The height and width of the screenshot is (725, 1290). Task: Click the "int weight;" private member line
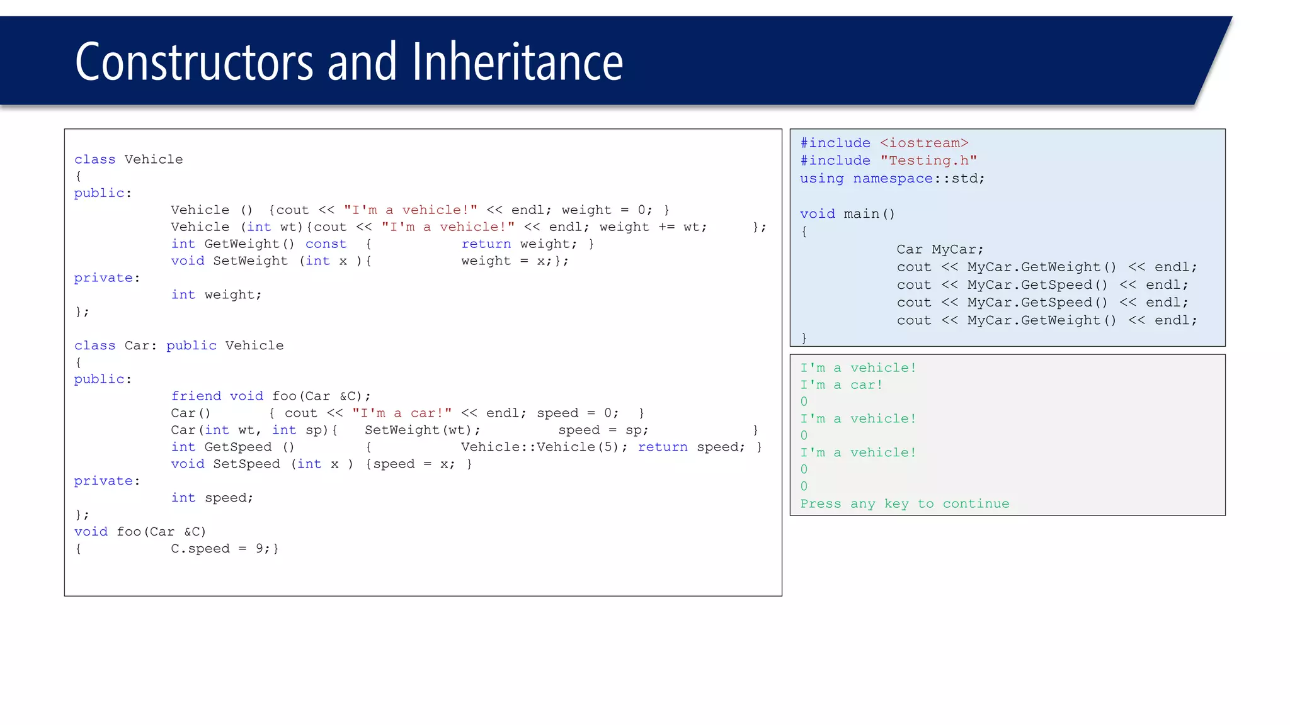(216, 295)
